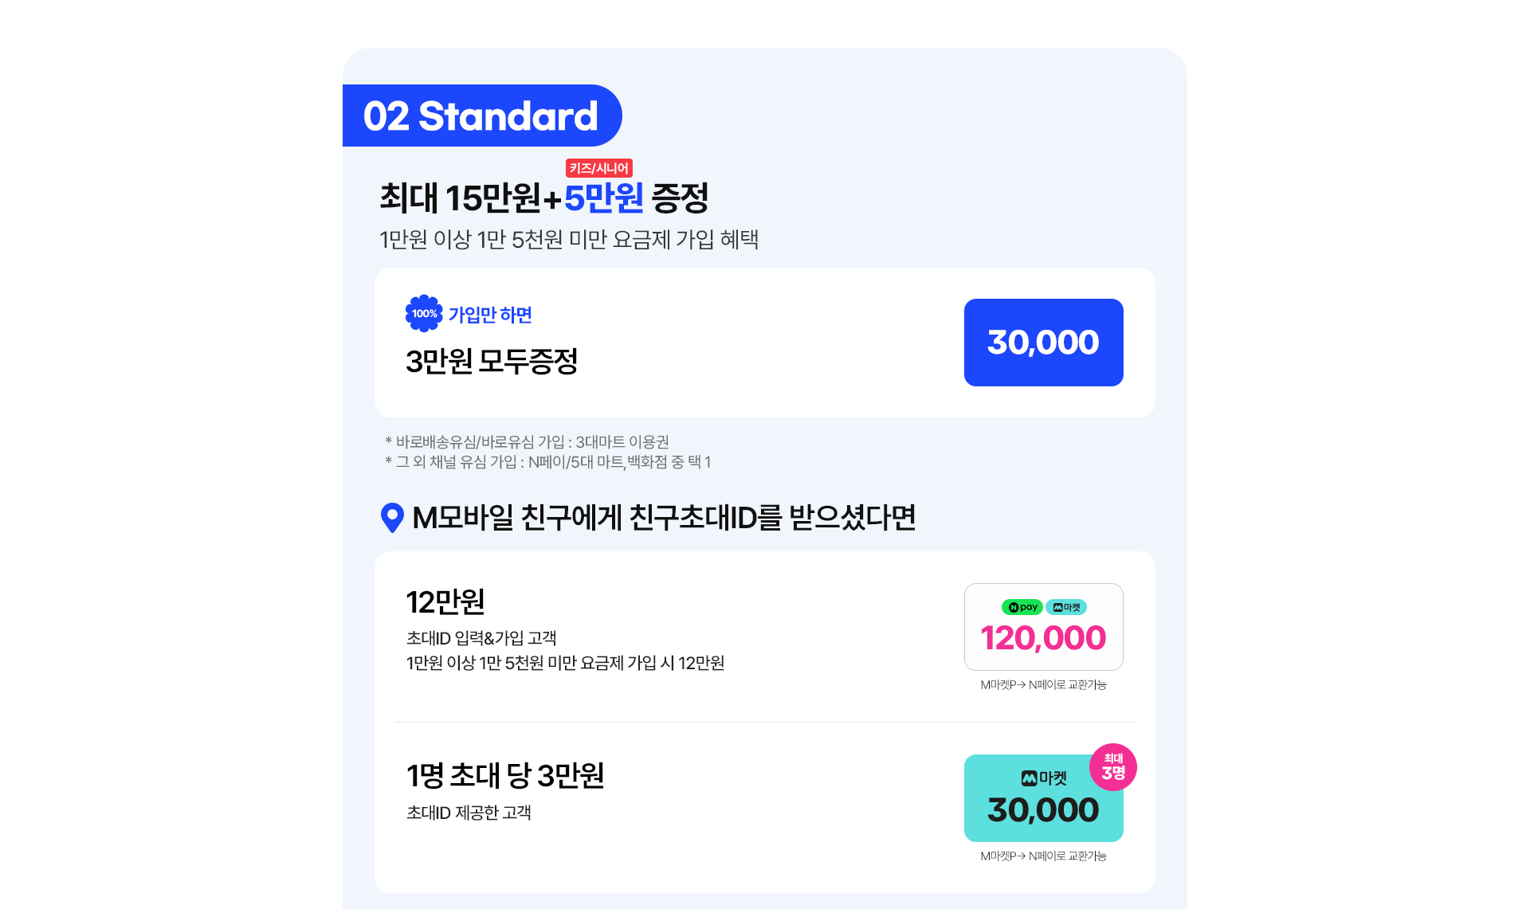This screenshot has width=1530, height=909.
Task: Click the blue 30,000 reward box
Action: pyautogui.click(x=1043, y=343)
